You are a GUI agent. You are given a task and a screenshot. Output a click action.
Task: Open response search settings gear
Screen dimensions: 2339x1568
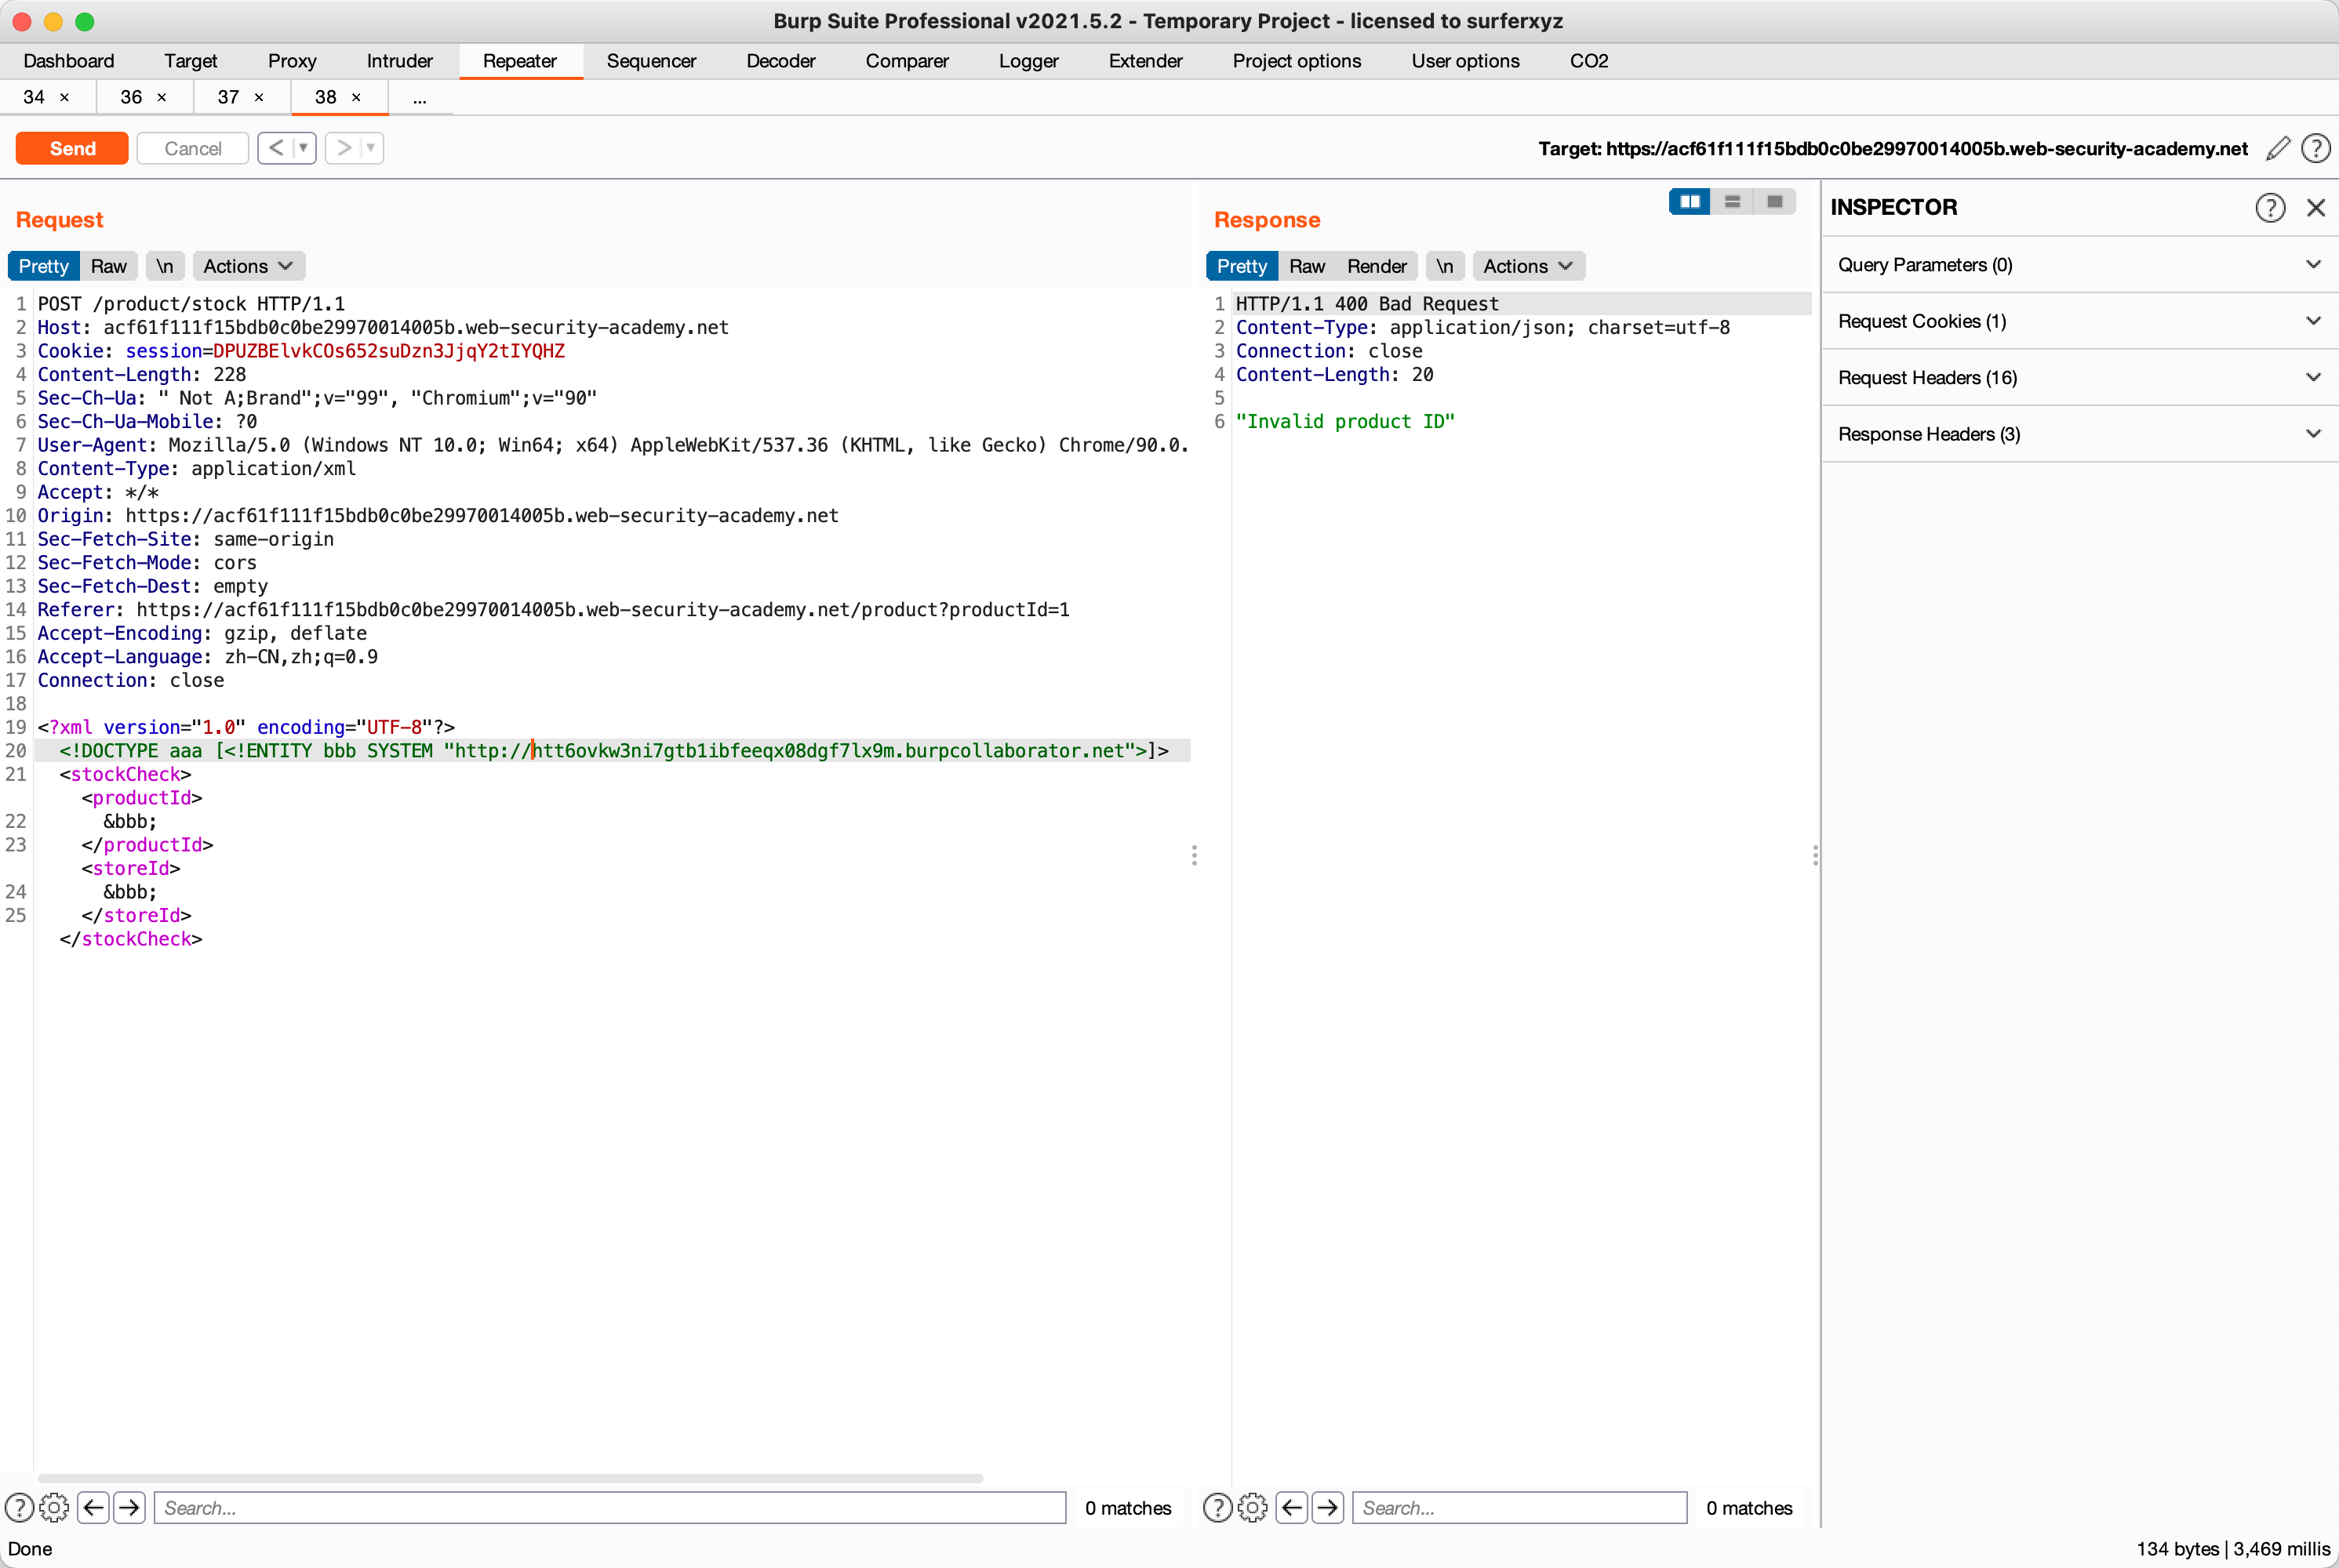(1252, 1507)
